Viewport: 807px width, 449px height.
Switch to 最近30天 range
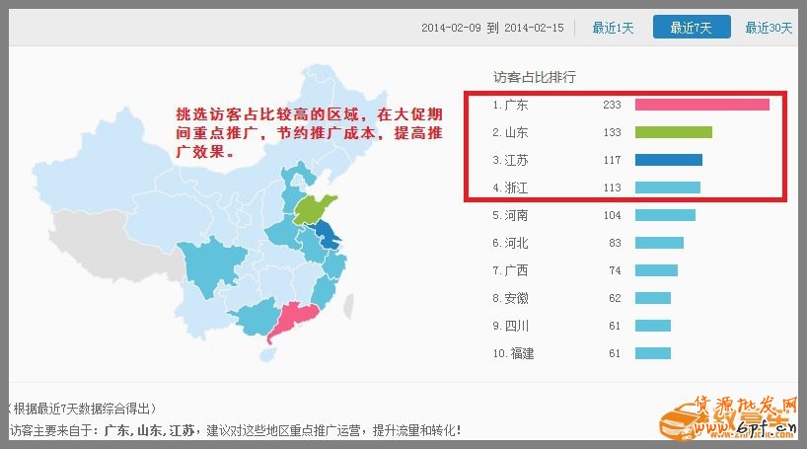coord(769,28)
